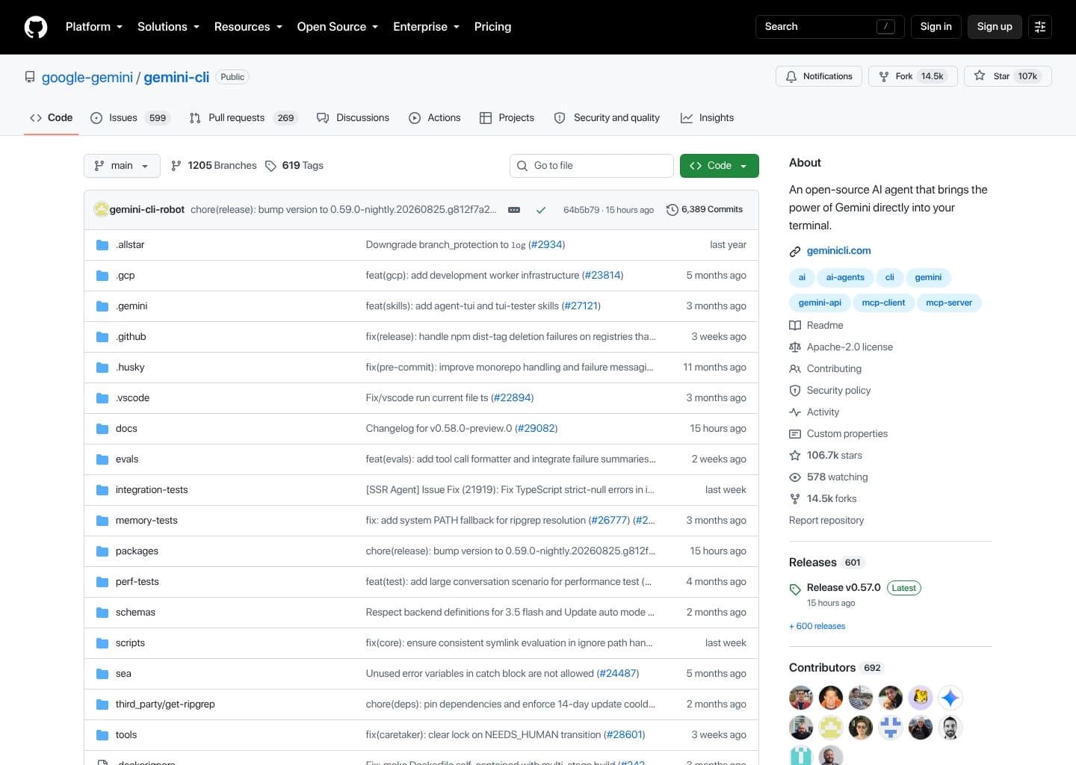This screenshot has height=765, width=1076.
Task: Click the tag icon next to Release v0.57.0
Action: point(795,589)
